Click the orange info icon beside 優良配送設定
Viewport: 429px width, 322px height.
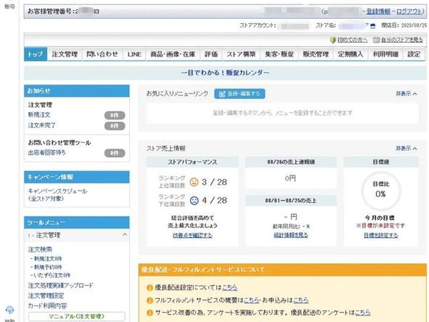(150, 288)
